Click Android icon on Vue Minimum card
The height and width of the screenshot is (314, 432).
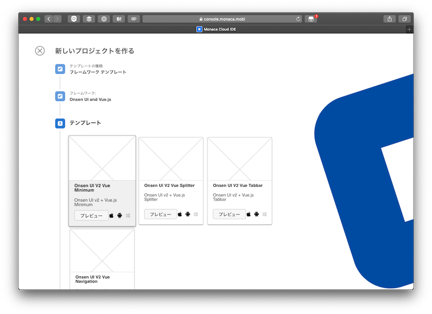(119, 215)
